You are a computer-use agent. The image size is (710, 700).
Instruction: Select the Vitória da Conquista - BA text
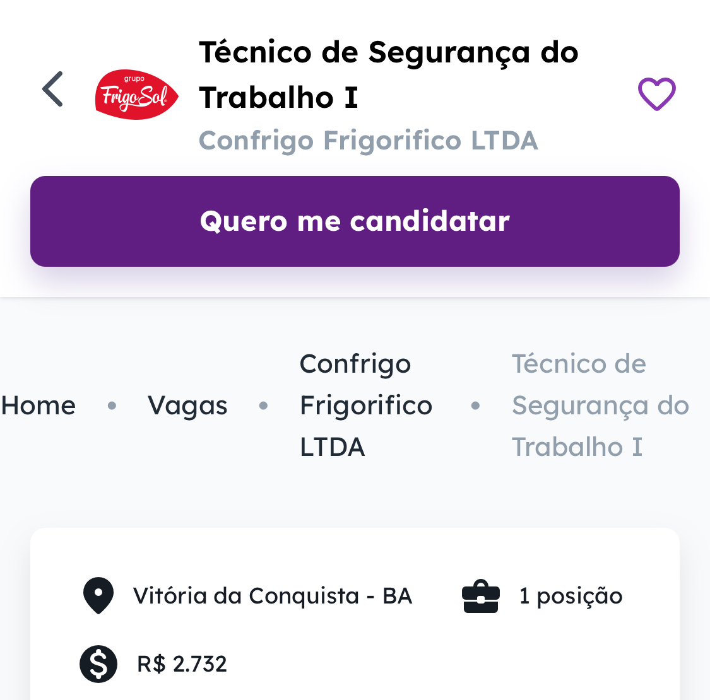click(273, 596)
